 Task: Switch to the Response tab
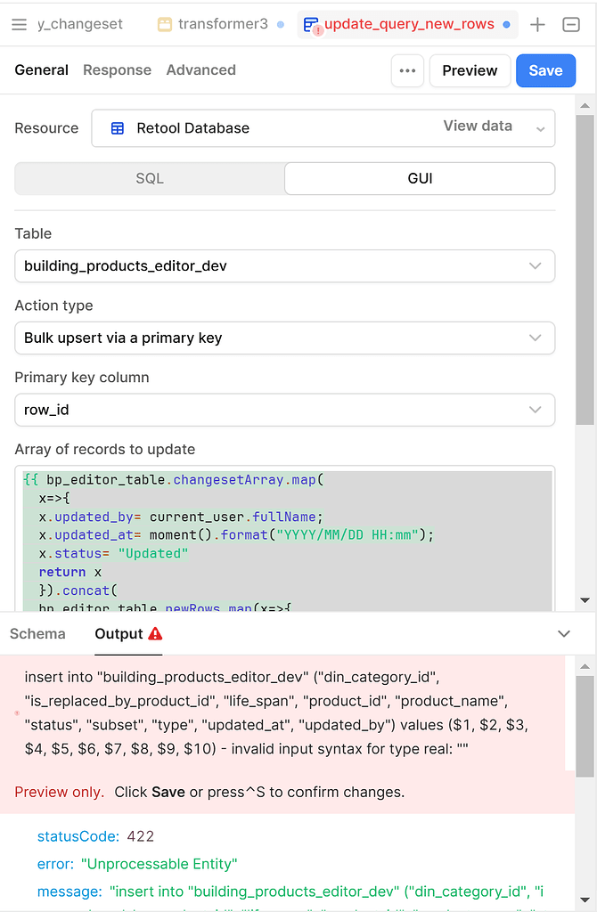click(x=117, y=69)
